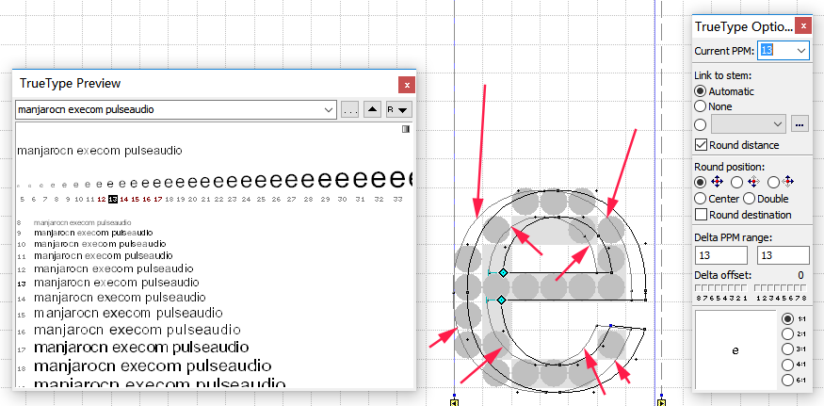Select highlighted PPM size 13 in preview
The width and height of the screenshot is (824, 406).
pyautogui.click(x=113, y=200)
